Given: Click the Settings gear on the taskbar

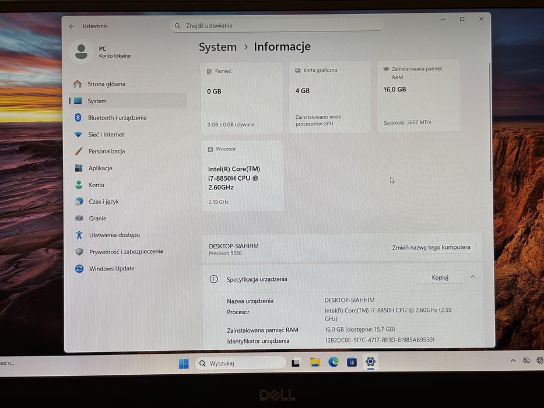Looking at the screenshot, I should pos(370,361).
